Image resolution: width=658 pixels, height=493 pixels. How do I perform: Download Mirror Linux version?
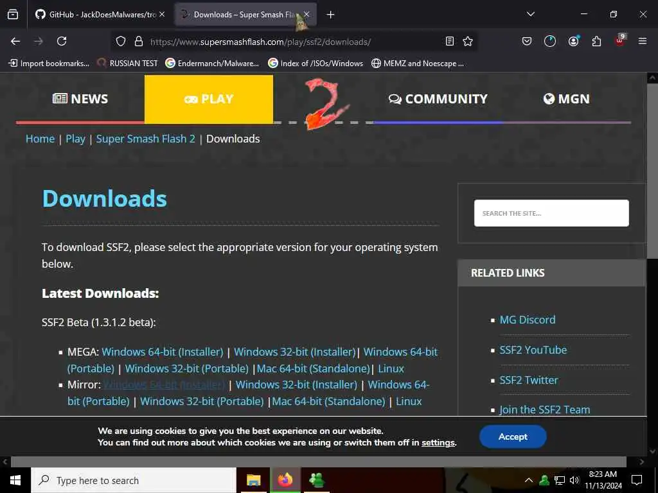tap(409, 401)
